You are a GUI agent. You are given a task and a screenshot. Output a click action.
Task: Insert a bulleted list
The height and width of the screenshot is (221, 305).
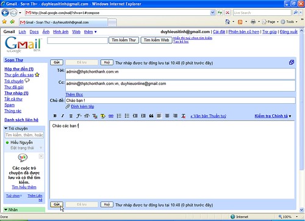click(x=127, y=116)
